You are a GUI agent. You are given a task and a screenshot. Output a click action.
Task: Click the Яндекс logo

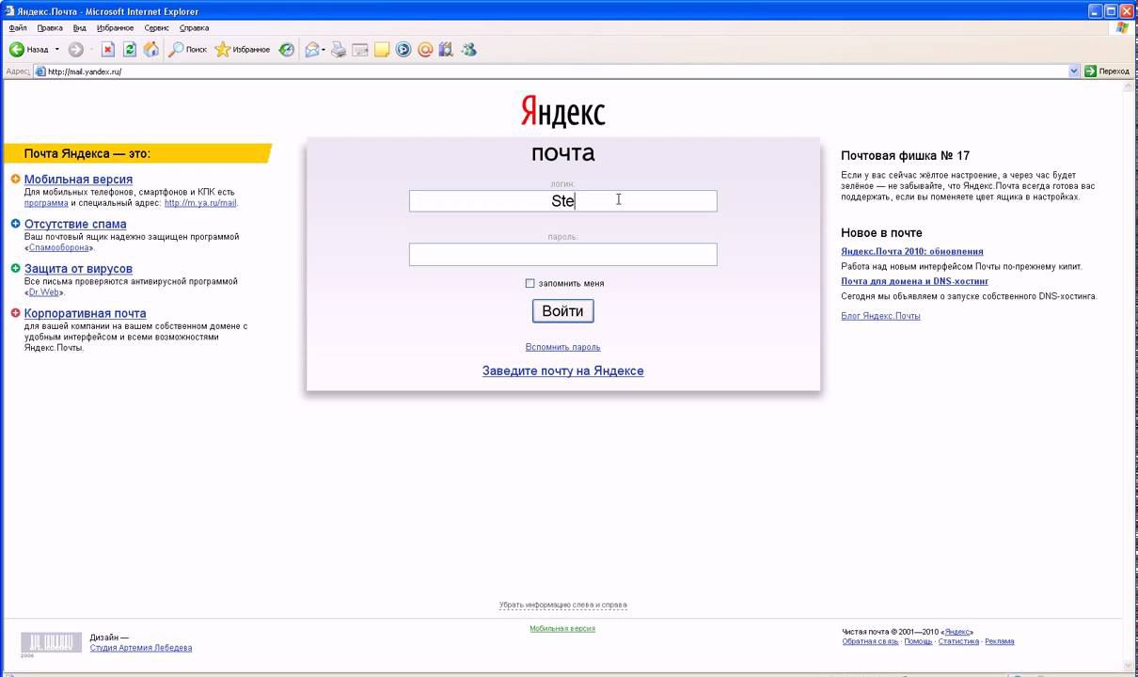click(x=562, y=112)
